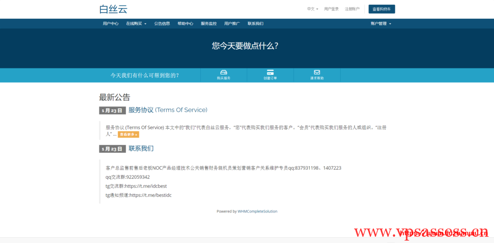Click the 注册账户 link

[x=352, y=9]
